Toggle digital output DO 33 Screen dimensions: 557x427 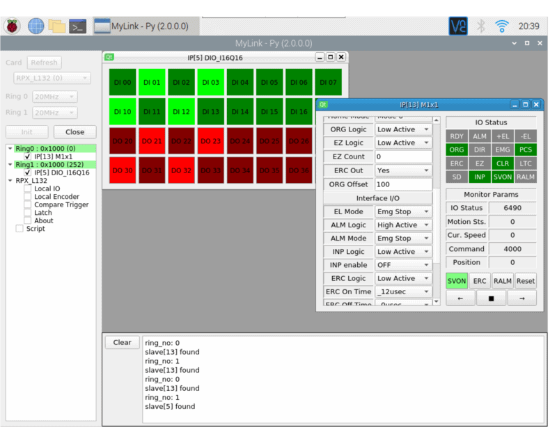click(211, 170)
